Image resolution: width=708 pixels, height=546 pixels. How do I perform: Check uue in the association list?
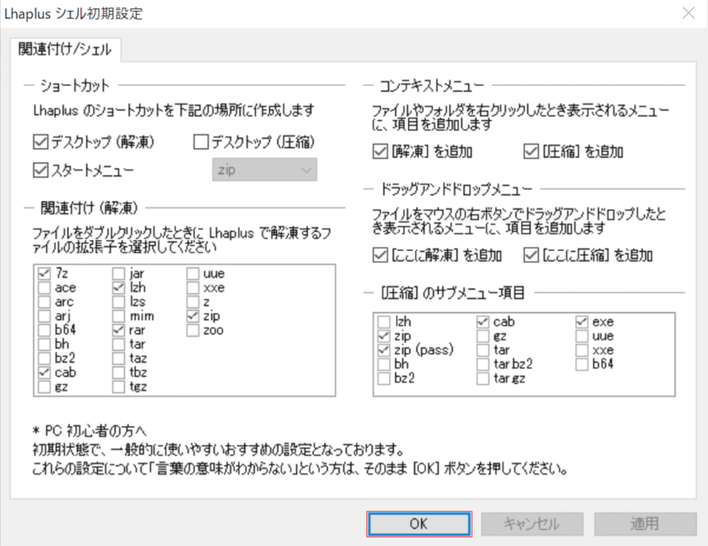click(193, 274)
